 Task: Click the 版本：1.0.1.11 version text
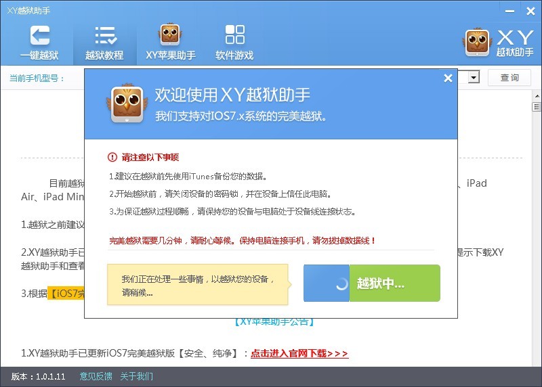point(38,376)
